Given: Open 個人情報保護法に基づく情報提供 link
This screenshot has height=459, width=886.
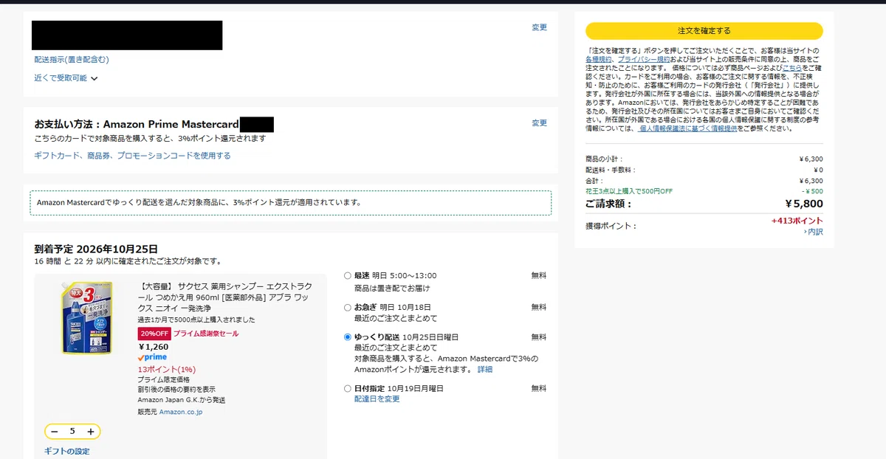Looking at the screenshot, I should point(687,128).
